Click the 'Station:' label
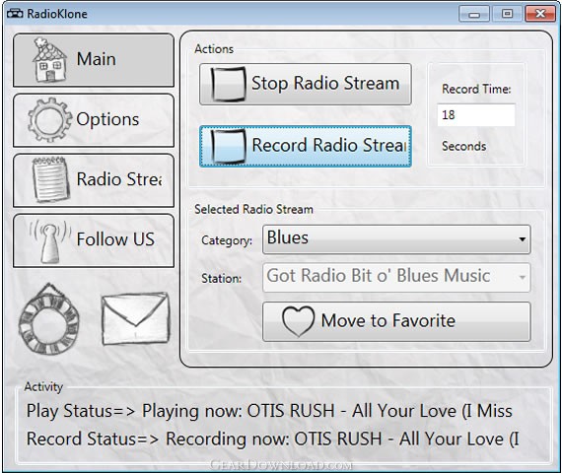The width and height of the screenshot is (562, 473). tap(221, 279)
